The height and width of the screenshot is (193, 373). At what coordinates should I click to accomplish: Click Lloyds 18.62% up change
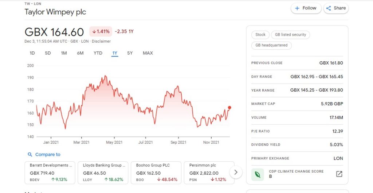tap(114, 180)
